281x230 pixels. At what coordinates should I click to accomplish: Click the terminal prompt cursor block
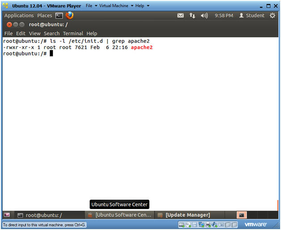[51, 53]
